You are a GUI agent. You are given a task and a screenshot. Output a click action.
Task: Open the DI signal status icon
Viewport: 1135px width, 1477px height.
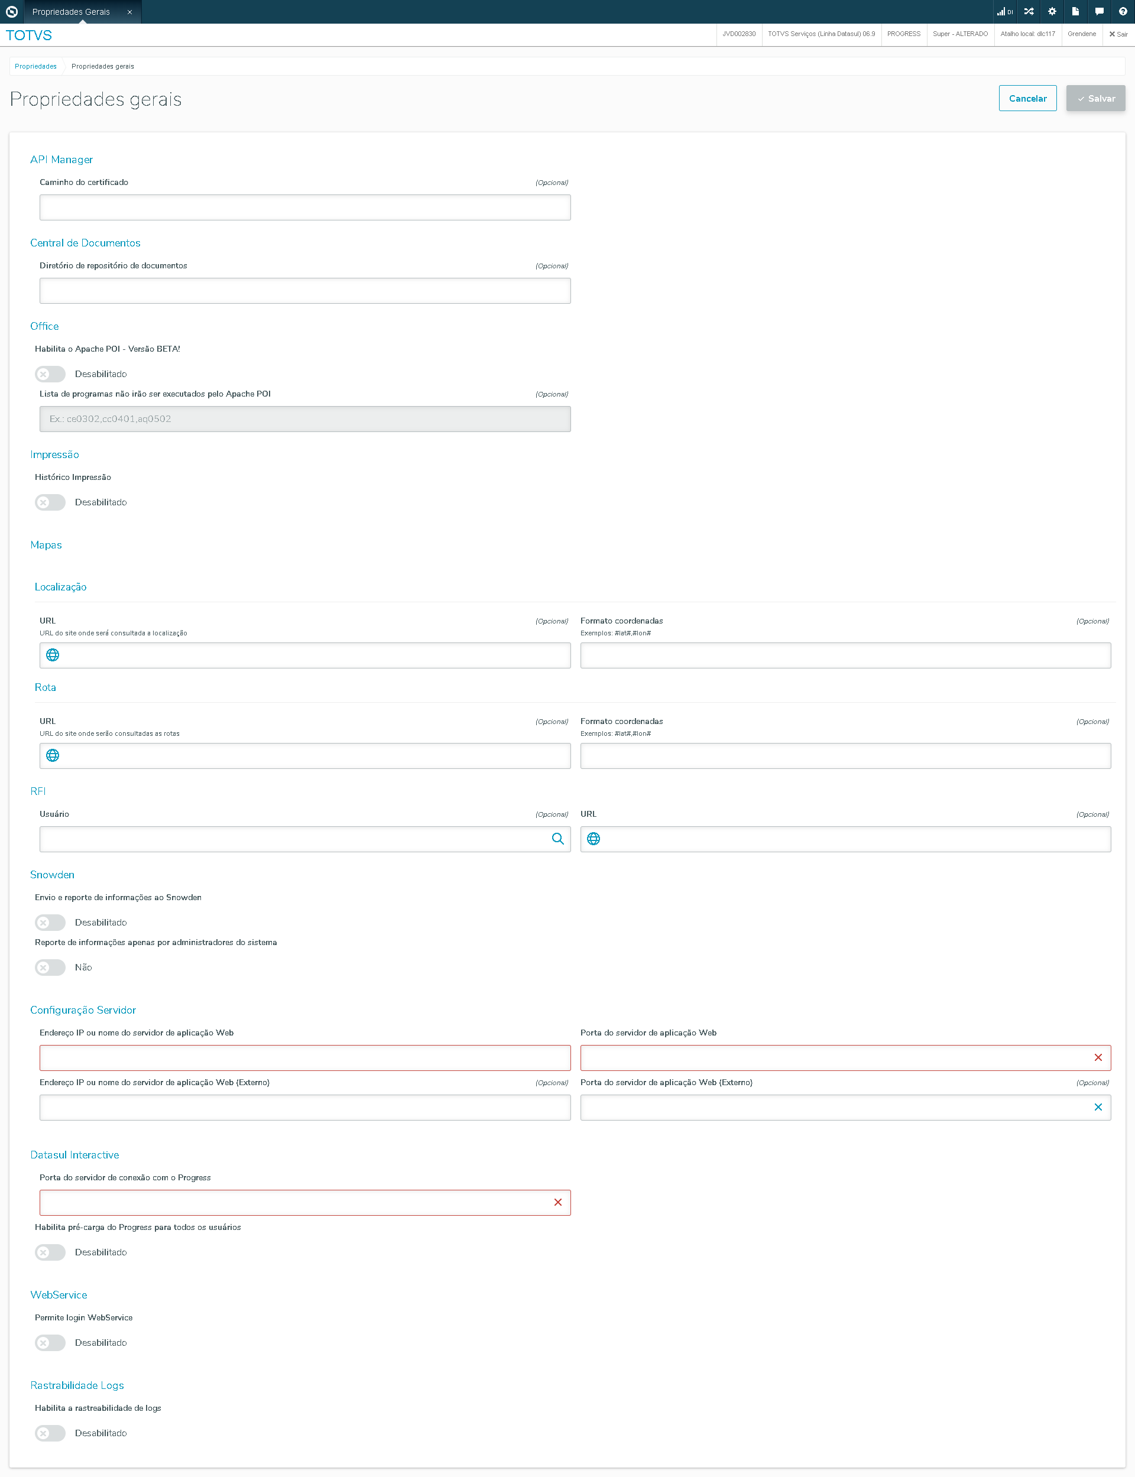click(x=1004, y=11)
